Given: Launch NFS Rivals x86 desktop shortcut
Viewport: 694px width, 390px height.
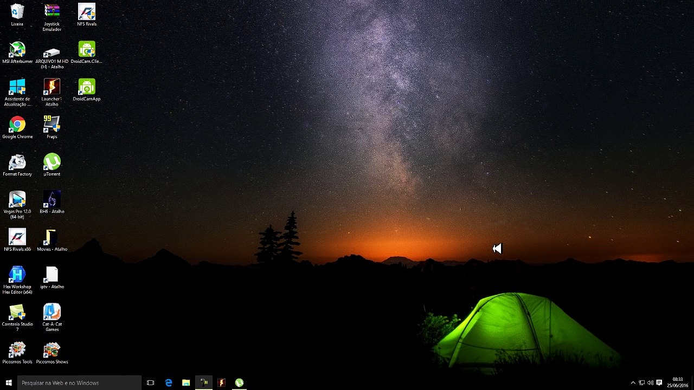Looking at the screenshot, I should (x=17, y=240).
